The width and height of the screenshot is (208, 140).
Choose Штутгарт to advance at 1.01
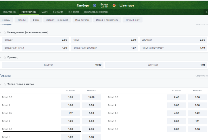156,65
